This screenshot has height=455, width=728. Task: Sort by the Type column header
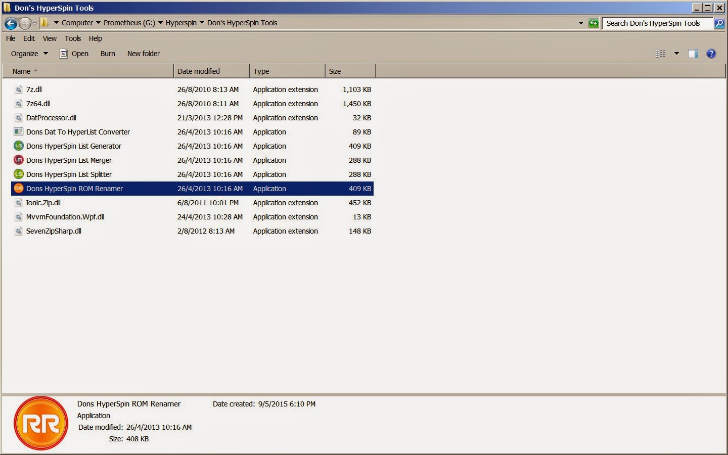[x=287, y=71]
